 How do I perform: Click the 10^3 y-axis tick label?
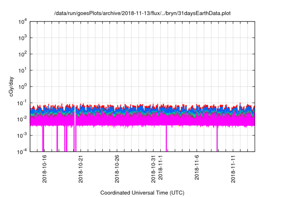(22, 38)
